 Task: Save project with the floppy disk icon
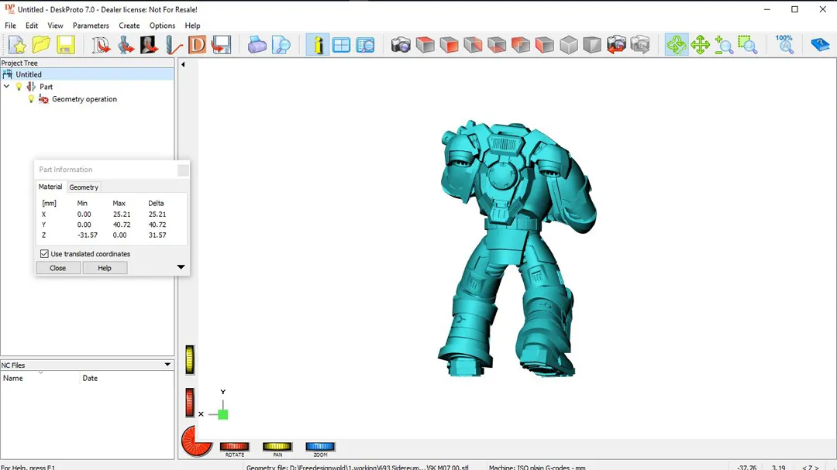coord(65,45)
